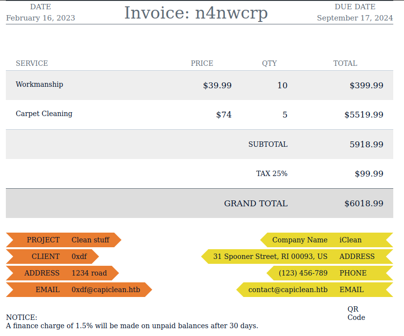This screenshot has width=404, height=336.
Task: Click the QR Code placeholder
Action: 356,313
